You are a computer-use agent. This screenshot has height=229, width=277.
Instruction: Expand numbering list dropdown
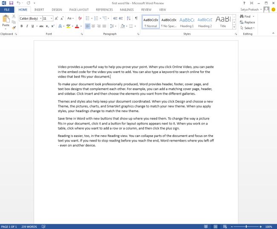[100, 18]
